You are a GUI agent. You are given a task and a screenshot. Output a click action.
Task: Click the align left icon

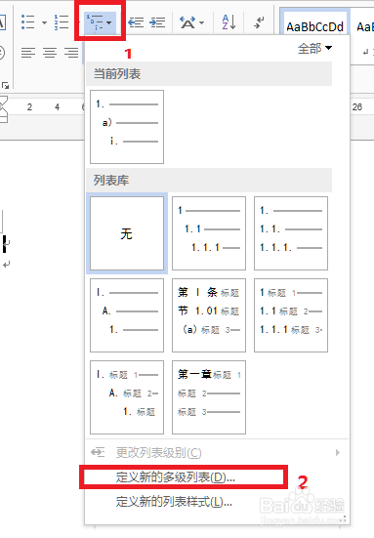point(28,53)
